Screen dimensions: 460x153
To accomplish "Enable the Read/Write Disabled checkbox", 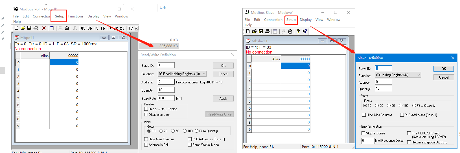I will [x=146, y=109].
